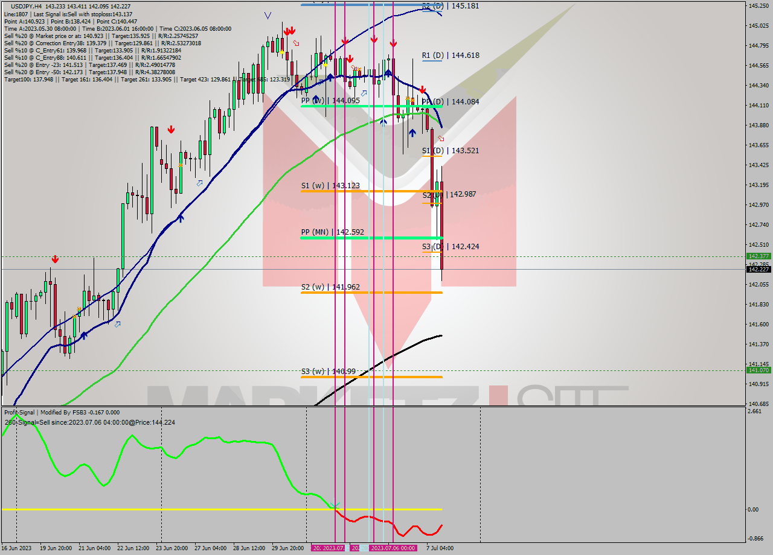This screenshot has width=773, height=555.
Task: Click the 28 Jun 12:00 time label
Action: tap(249, 548)
